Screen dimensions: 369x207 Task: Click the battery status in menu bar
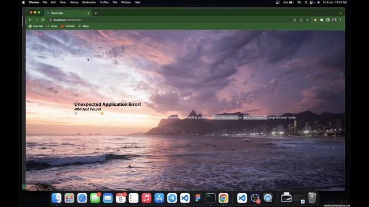click(288, 2)
